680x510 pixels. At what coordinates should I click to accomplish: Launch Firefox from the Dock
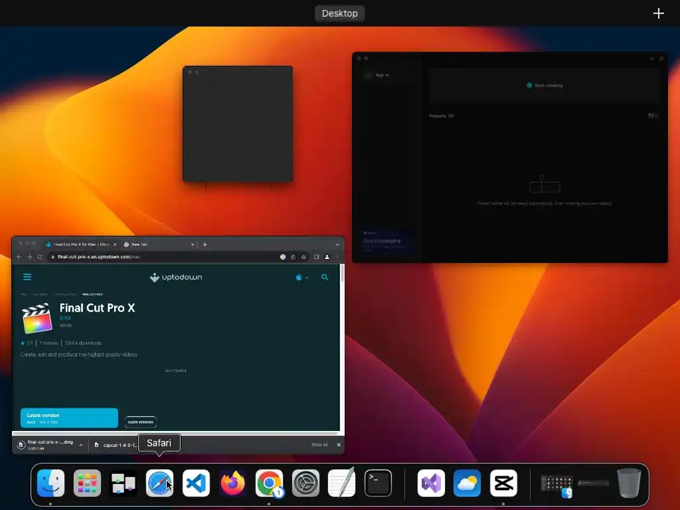(232, 483)
